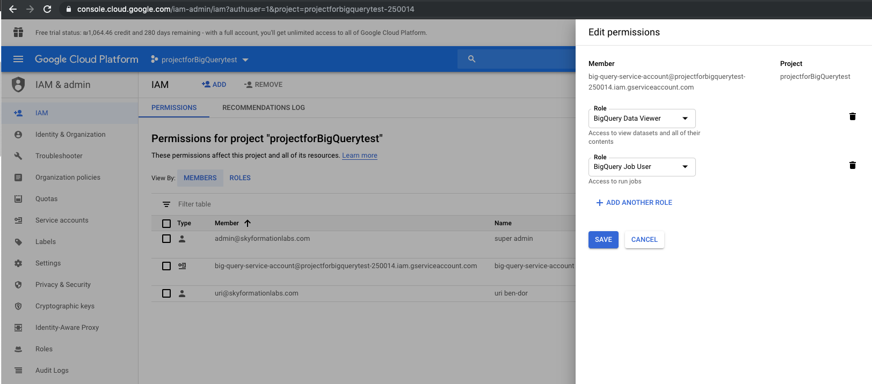Viewport: 872px width, 384px height.
Task: Click Add Another Role
Action: click(634, 203)
